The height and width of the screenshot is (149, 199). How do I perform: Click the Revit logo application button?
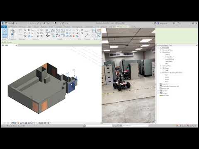click(x=2, y=23)
